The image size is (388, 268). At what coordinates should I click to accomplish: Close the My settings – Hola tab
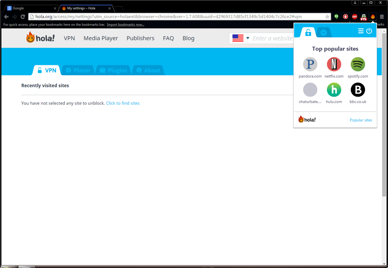tap(109, 8)
